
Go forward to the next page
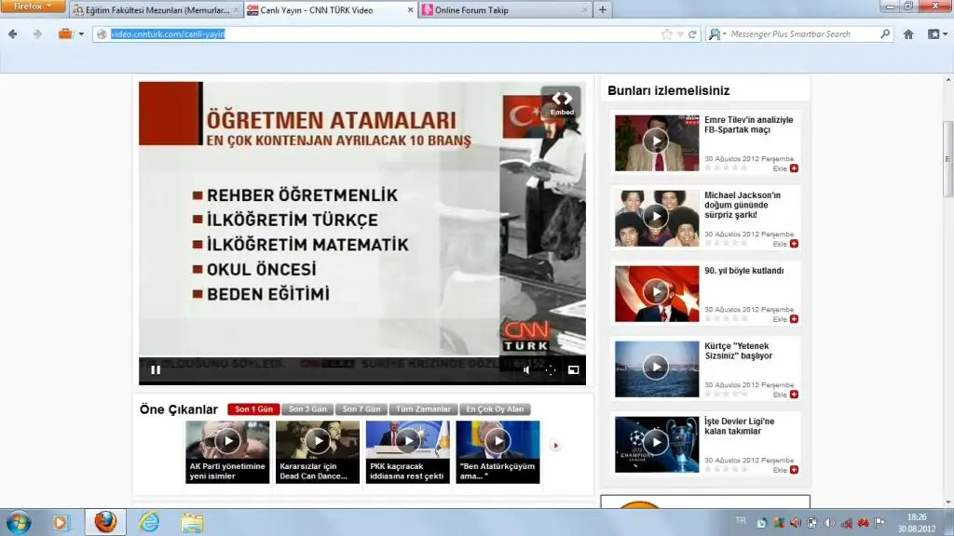pyautogui.click(x=37, y=34)
